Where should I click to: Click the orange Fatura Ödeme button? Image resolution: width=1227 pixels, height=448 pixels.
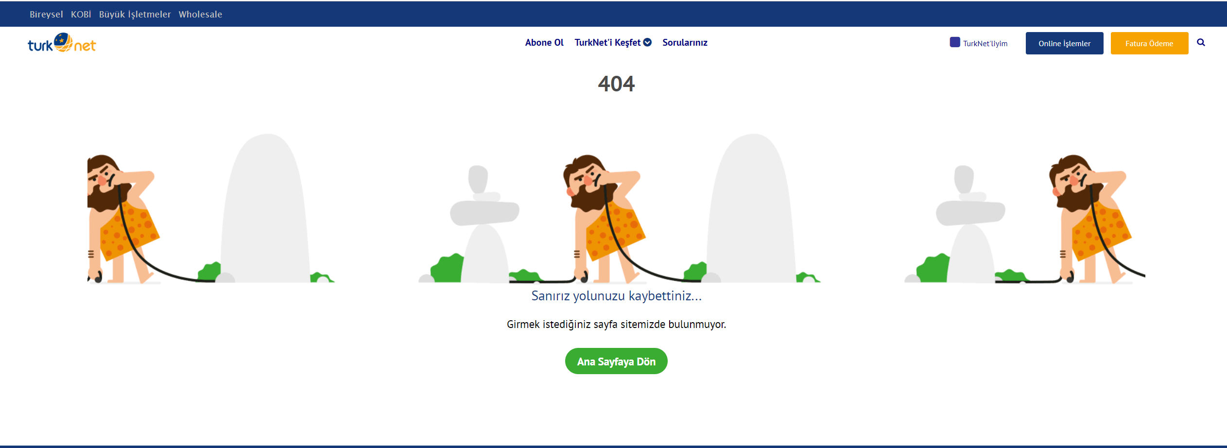point(1149,43)
